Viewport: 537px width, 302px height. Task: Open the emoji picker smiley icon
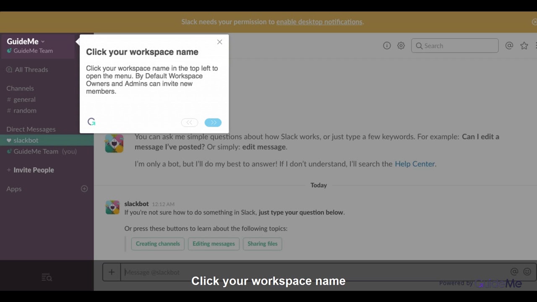(x=527, y=272)
